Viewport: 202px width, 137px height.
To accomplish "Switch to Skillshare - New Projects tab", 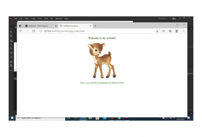I will [41, 26].
